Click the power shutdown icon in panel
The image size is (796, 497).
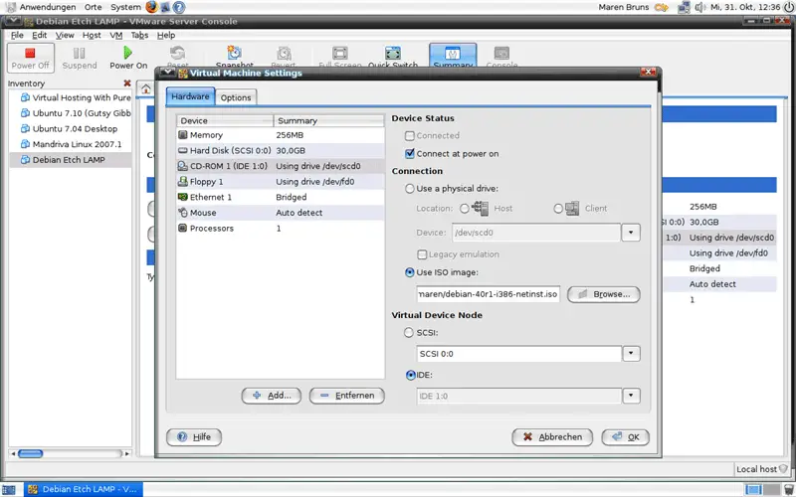(788, 7)
